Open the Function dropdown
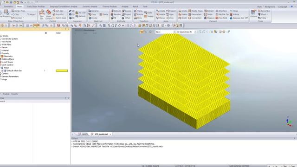Screen dimensions: 297x167 point(18,18)
